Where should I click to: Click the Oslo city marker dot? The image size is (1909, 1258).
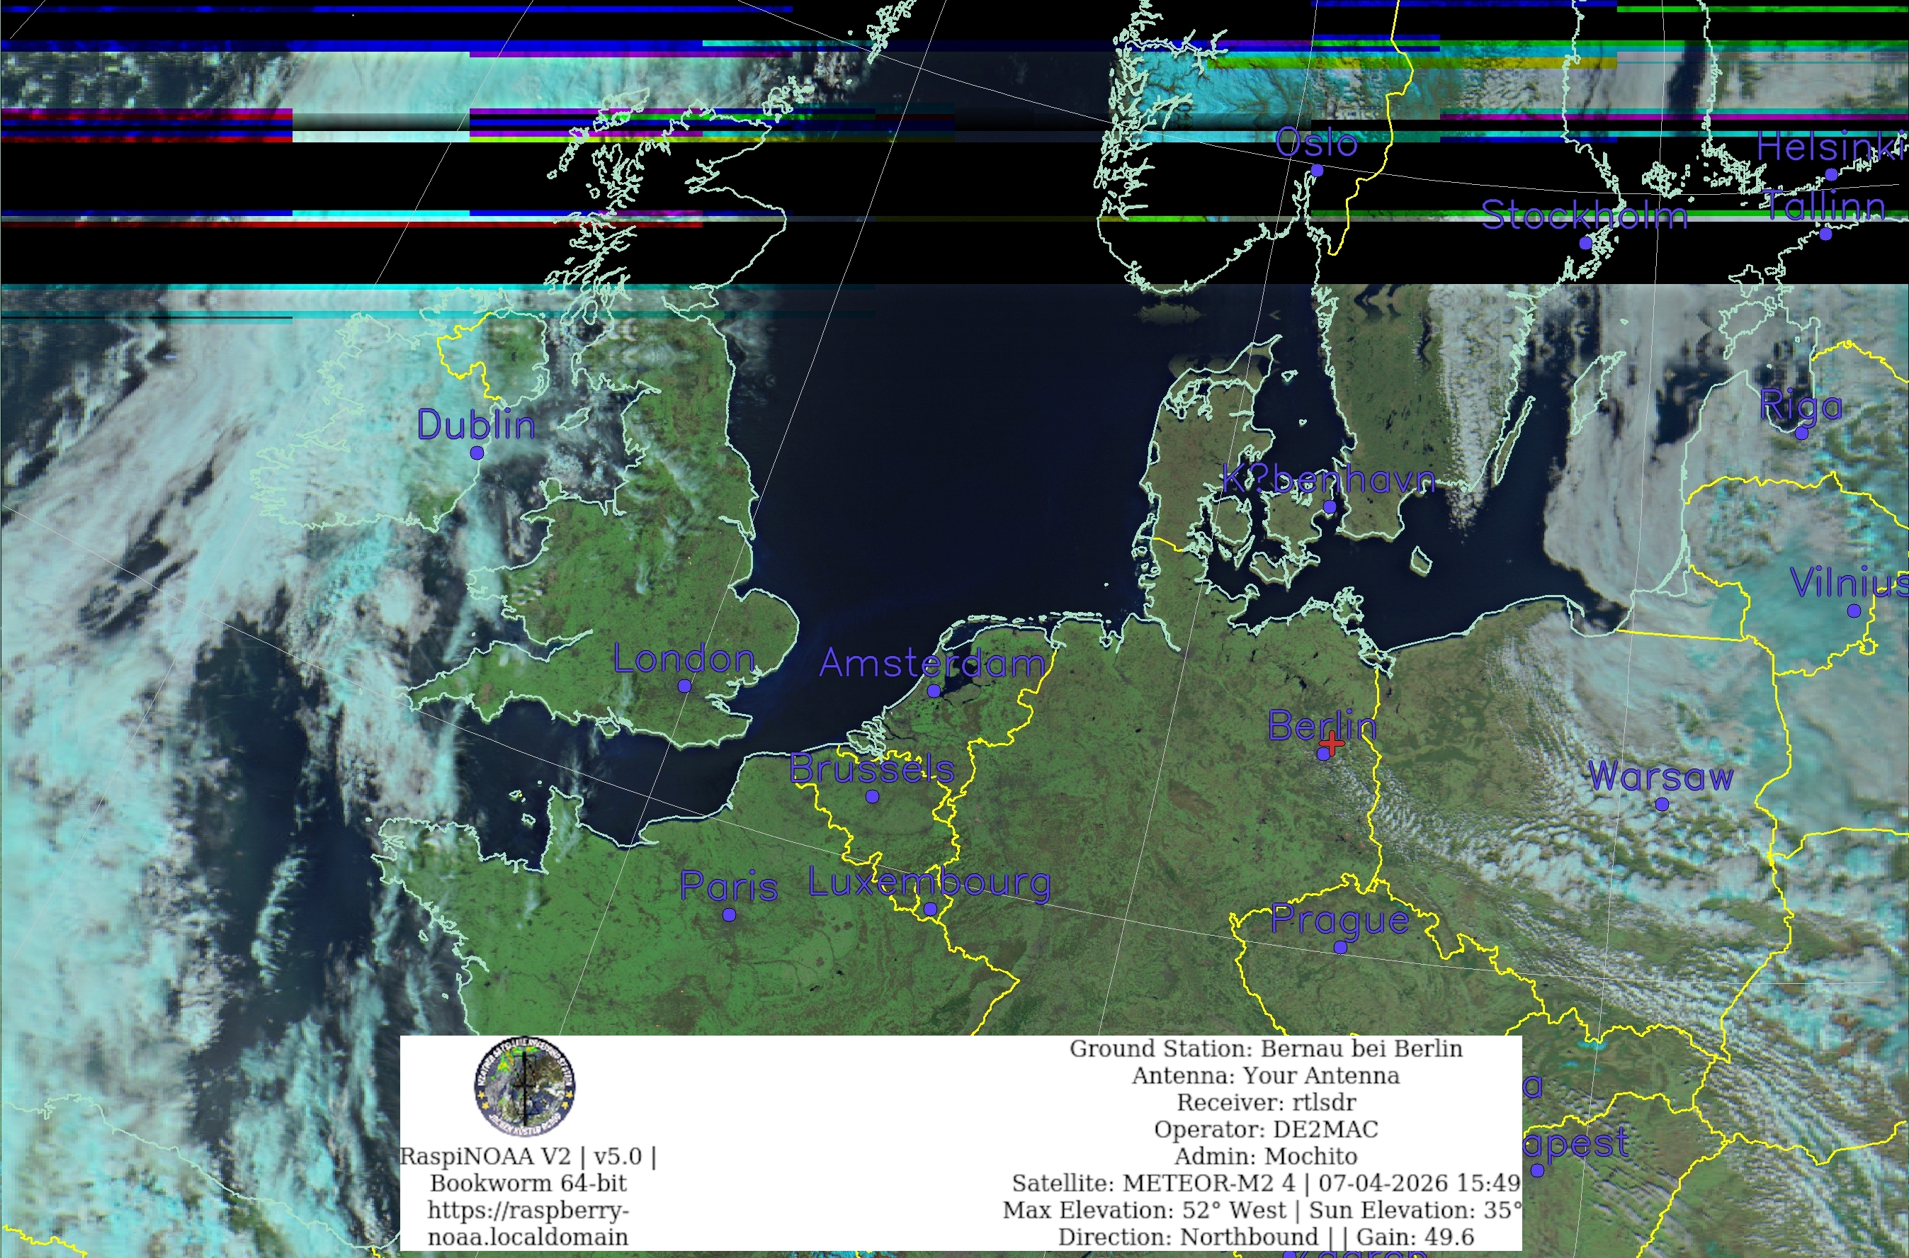1317,170
